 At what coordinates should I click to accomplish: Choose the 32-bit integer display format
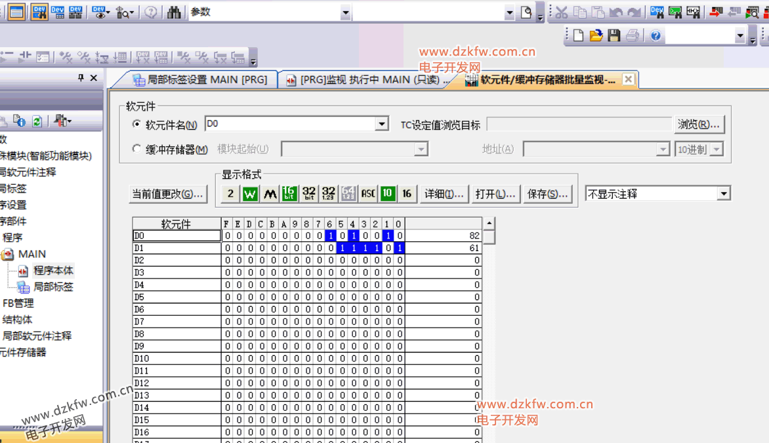coord(308,194)
